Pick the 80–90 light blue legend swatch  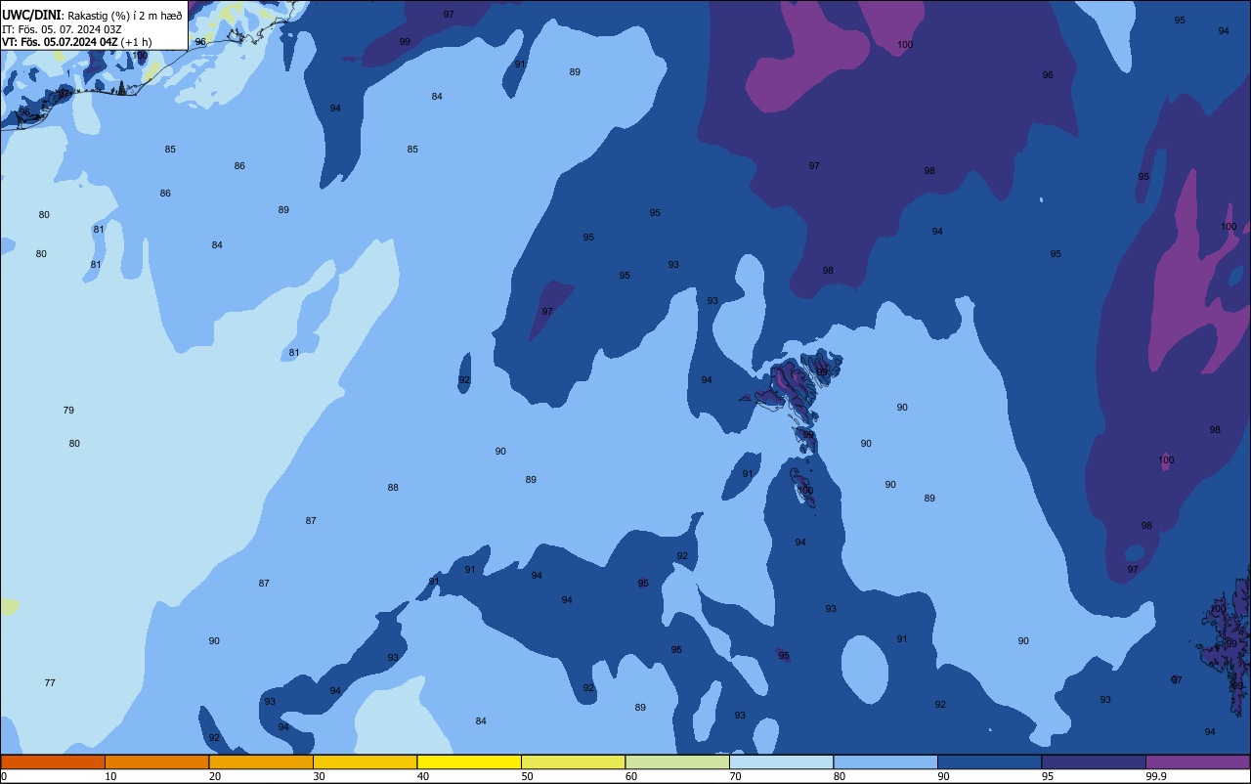pos(885,762)
